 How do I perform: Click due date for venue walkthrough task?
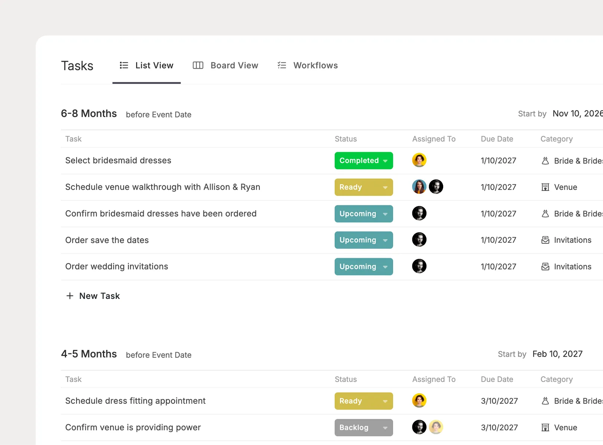point(498,187)
